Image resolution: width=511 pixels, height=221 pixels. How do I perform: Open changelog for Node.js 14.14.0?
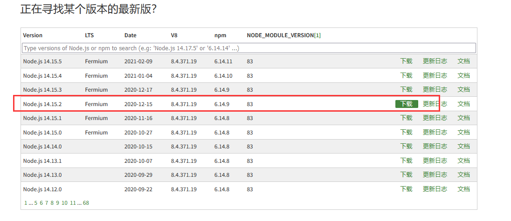click(435, 147)
